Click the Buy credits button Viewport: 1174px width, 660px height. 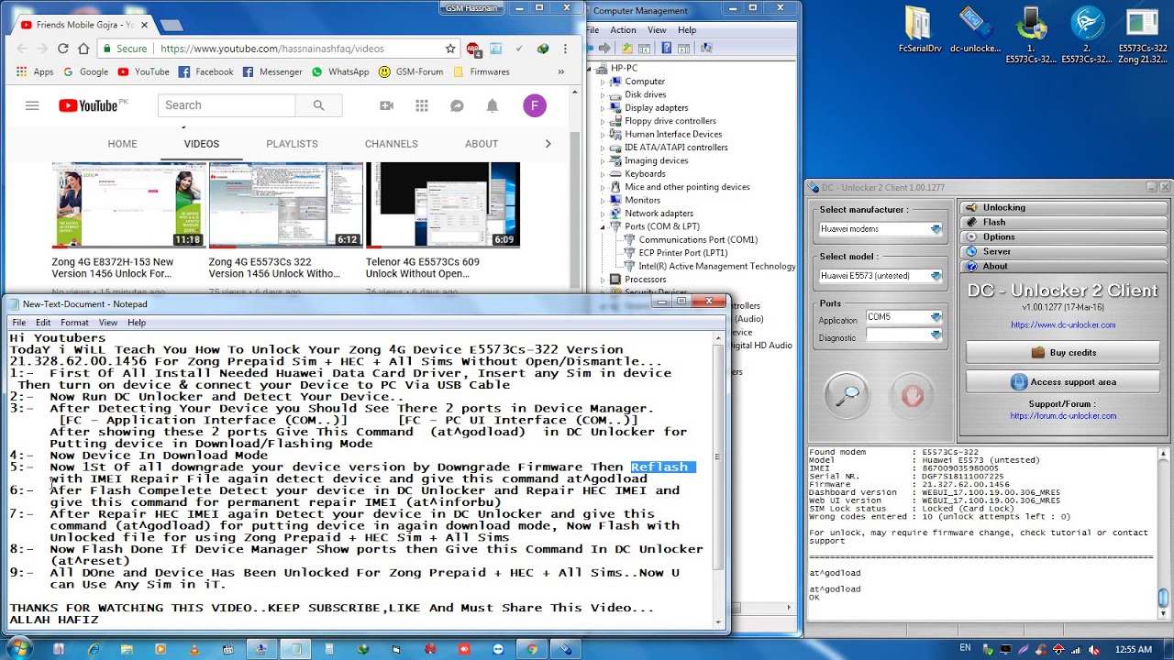[x=1064, y=353]
